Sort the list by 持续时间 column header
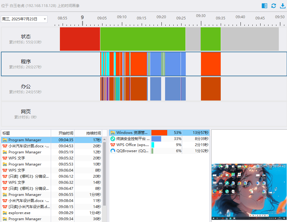This screenshot has height=222, width=287. 88,133
